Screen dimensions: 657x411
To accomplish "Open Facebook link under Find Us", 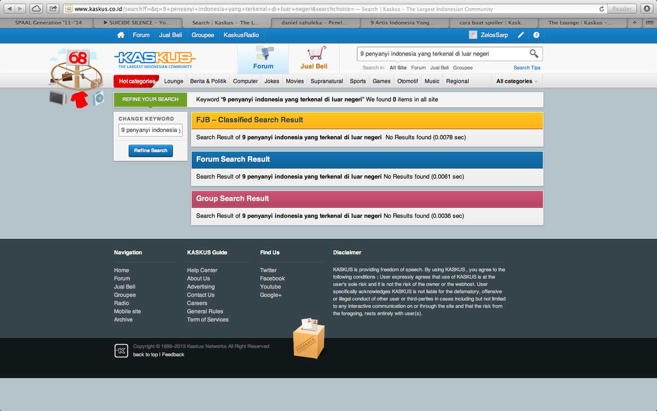I will [x=273, y=278].
